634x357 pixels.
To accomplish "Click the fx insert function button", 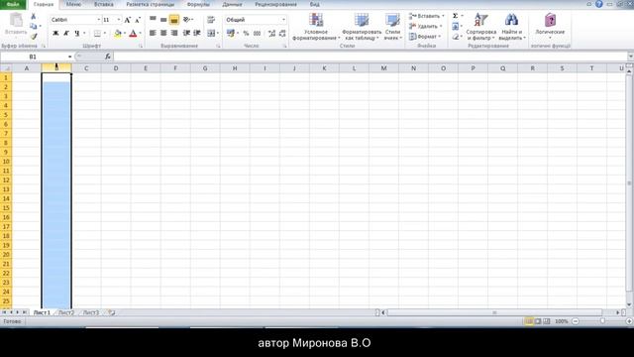I will tap(108, 57).
